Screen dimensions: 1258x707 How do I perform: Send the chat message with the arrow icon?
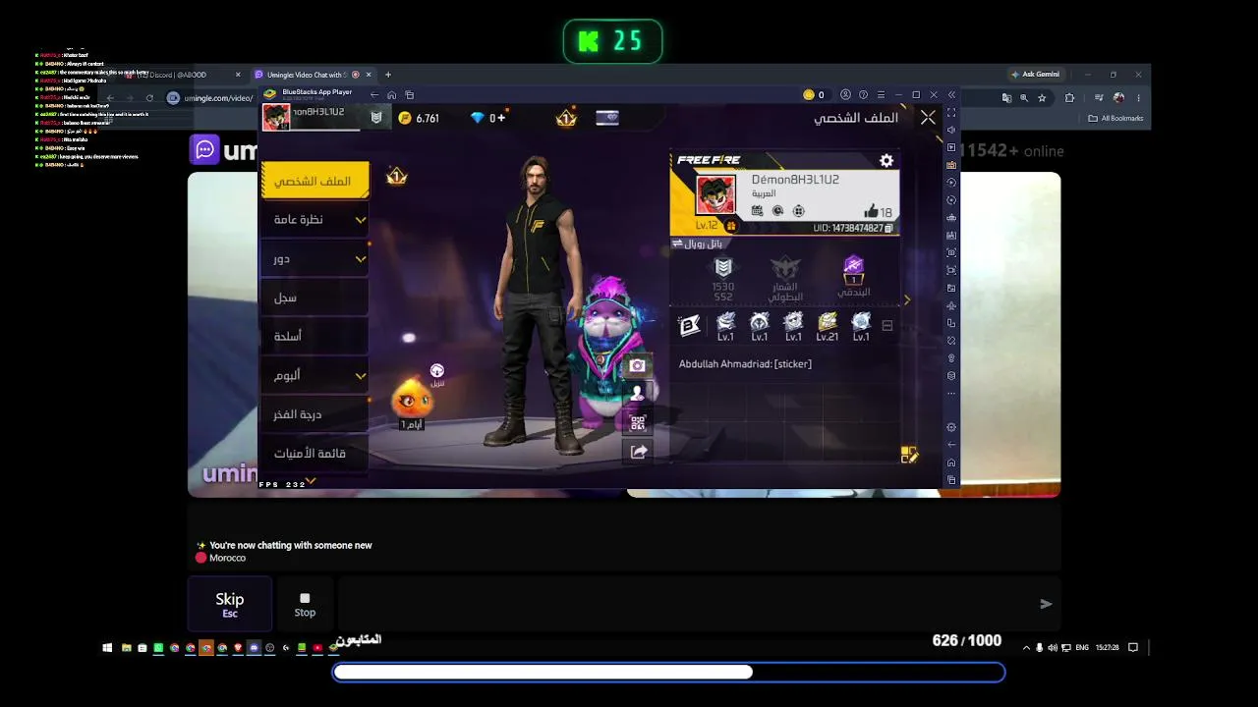click(x=1046, y=604)
